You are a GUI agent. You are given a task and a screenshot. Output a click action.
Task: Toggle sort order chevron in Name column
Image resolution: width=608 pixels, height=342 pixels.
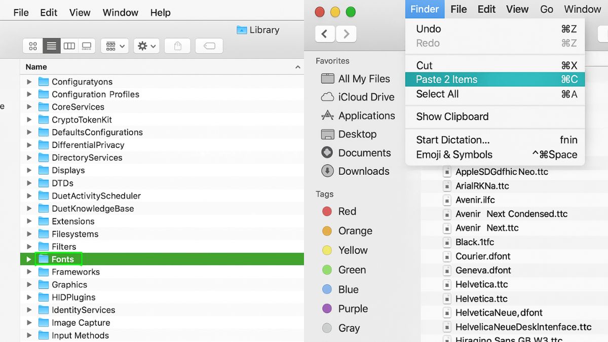[x=297, y=67]
